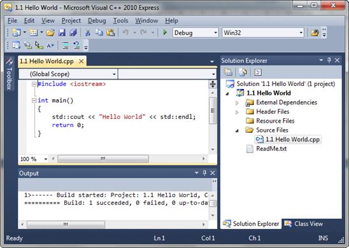
Task: Open the active documents list dropdown arrow
Action: [212, 62]
